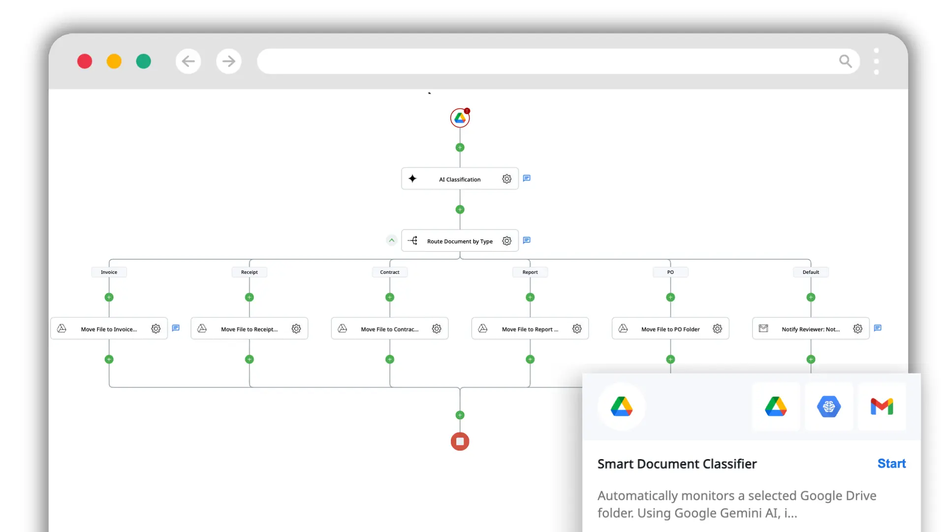Add step under the PO branch

tap(670, 297)
